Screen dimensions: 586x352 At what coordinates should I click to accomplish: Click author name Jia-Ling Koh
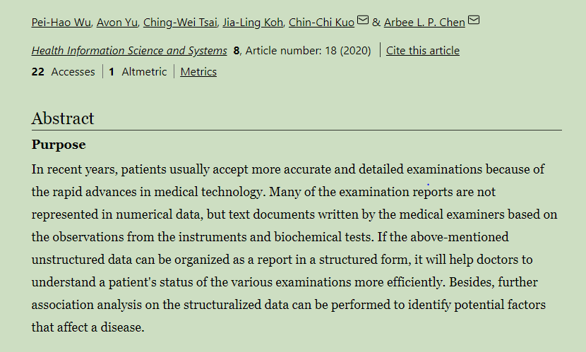253,23
